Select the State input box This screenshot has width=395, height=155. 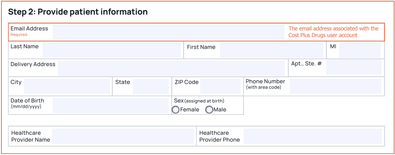(151, 86)
